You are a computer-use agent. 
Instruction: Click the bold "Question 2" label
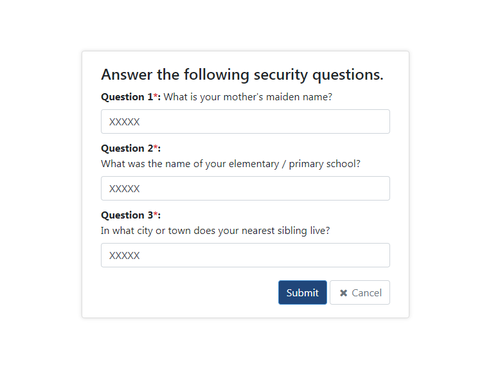[x=127, y=148]
